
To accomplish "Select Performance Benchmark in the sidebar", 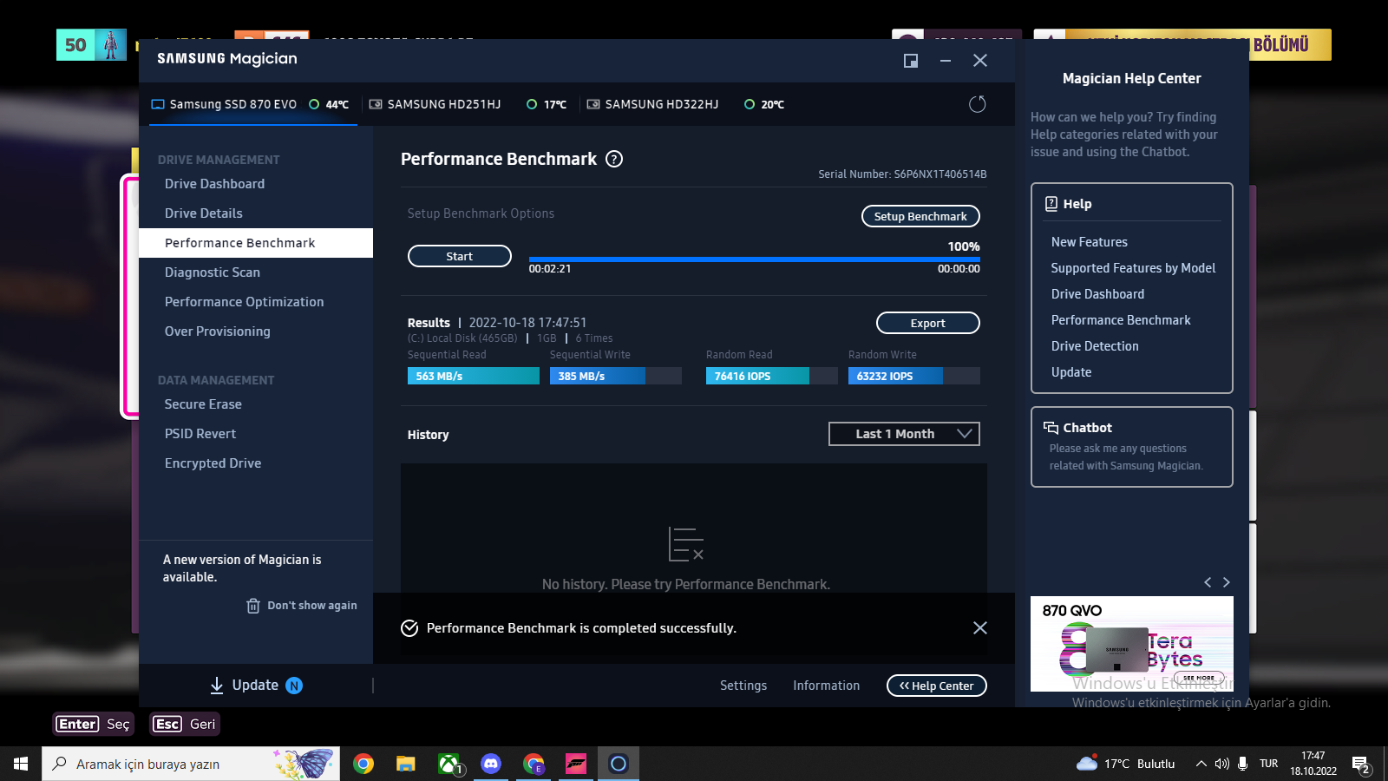I will 256,243.
